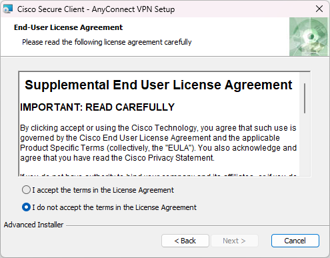Select "I accept the terms" radio button
The width and height of the screenshot is (330, 258).
coord(26,190)
